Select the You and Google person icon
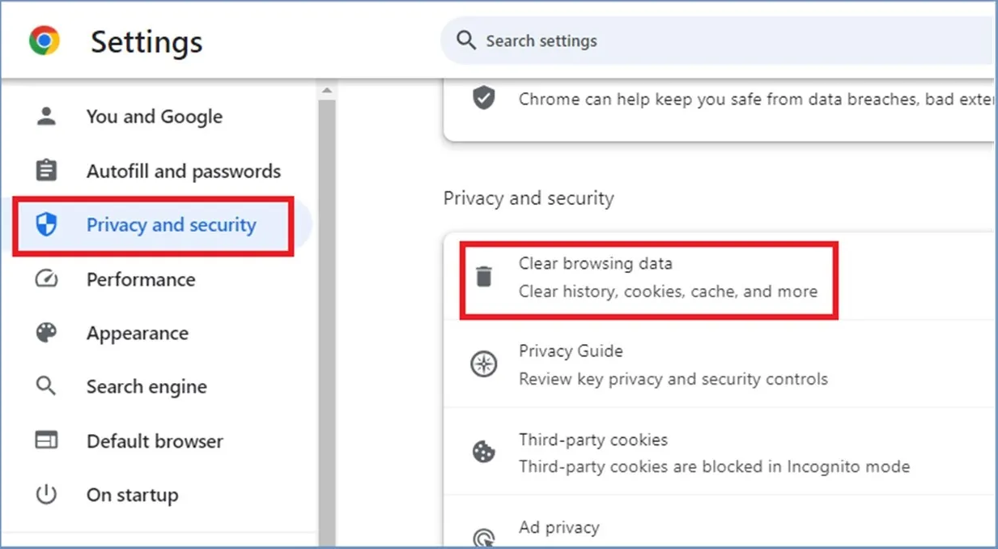The image size is (998, 549). (x=46, y=116)
